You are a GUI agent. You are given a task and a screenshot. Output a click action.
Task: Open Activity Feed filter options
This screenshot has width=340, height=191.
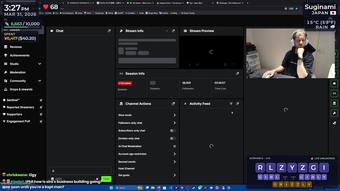tap(231, 104)
